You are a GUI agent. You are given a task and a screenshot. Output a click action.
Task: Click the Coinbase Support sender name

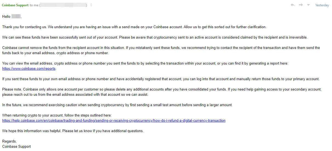15,5
